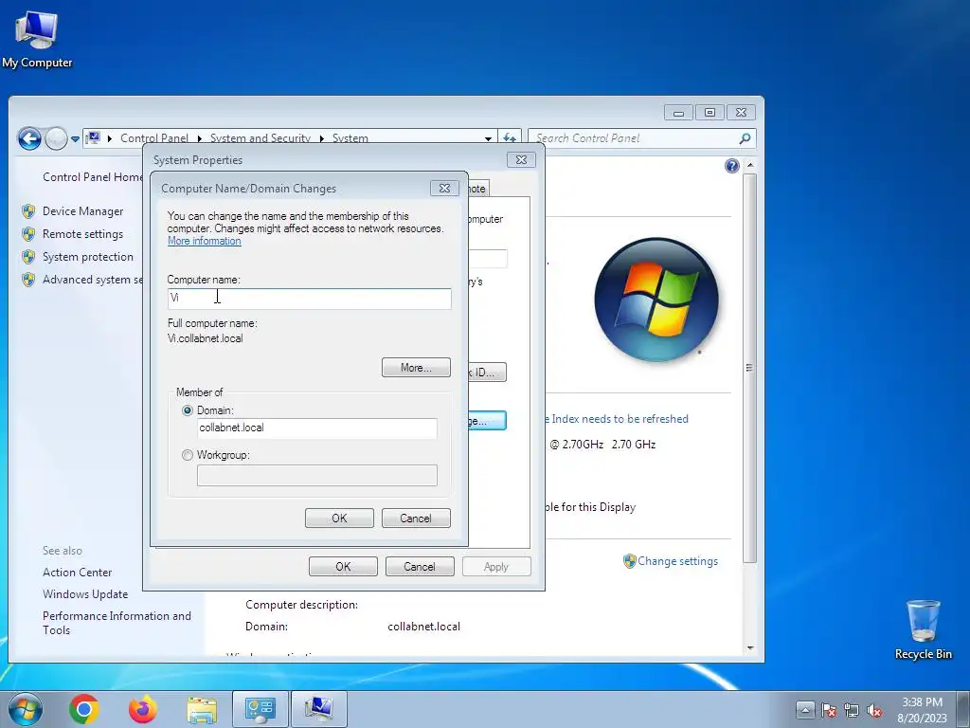This screenshot has height=728, width=970.
Task: Launch Firefox from taskbar
Action: coord(143,709)
